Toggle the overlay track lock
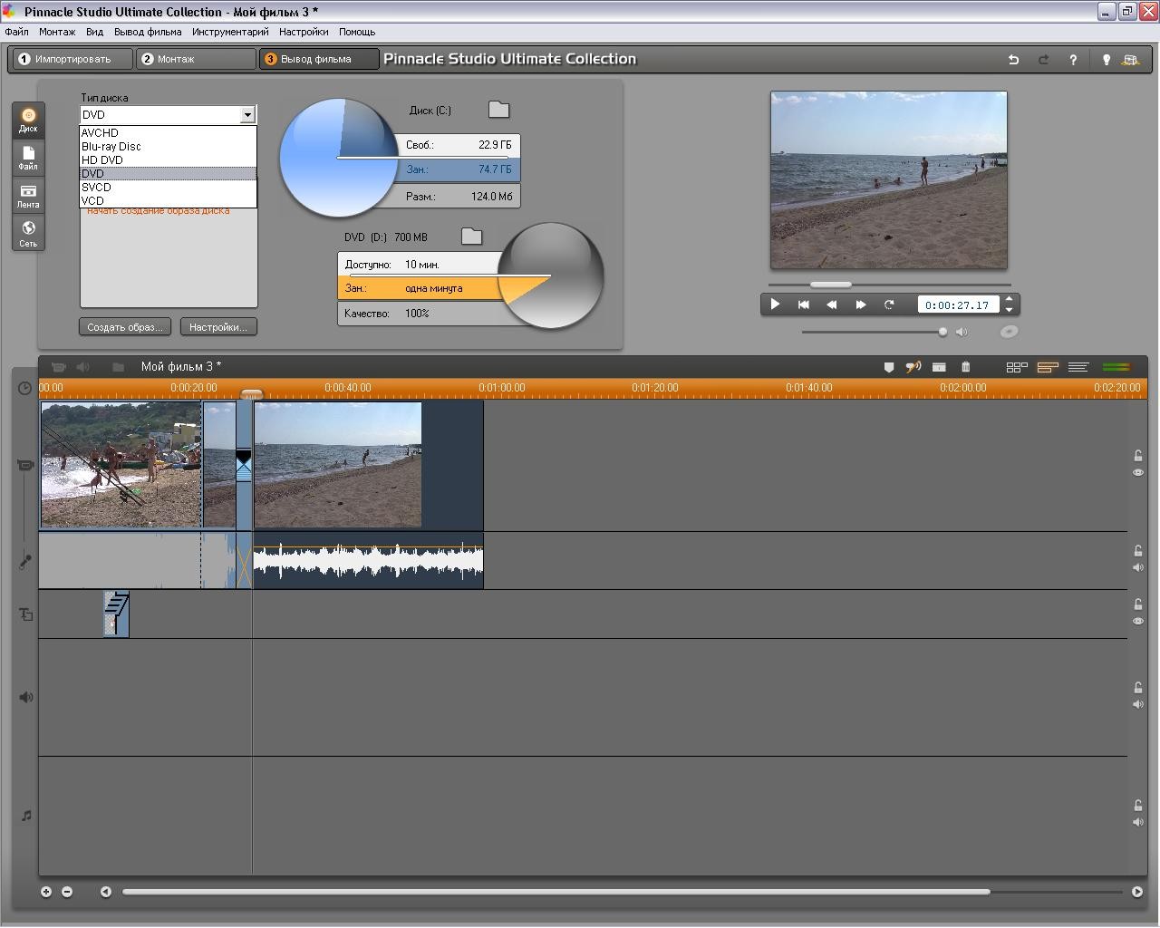The width and height of the screenshot is (1160, 928). pos(1138,604)
